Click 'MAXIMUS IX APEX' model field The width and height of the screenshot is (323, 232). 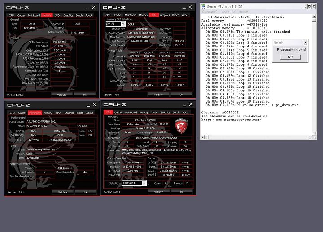point(48,126)
